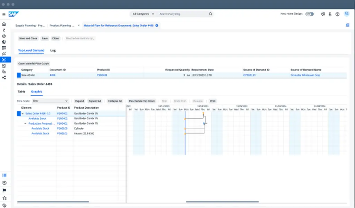Click Reschedule Top Down button
The image size is (355, 208).
tap(142, 101)
